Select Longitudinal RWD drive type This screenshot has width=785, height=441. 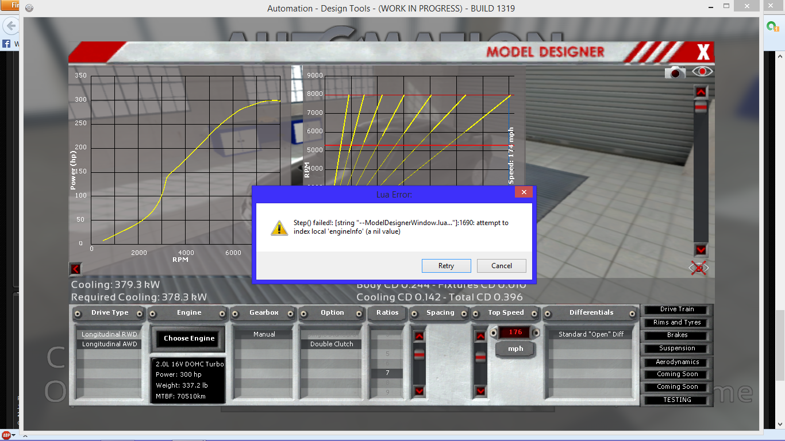coord(109,334)
